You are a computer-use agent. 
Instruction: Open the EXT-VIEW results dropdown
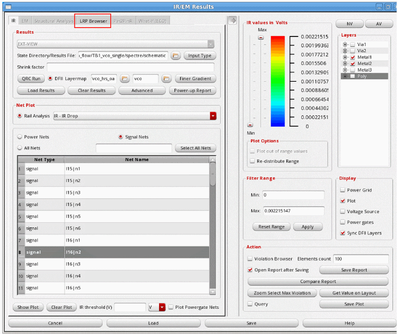tap(211, 44)
